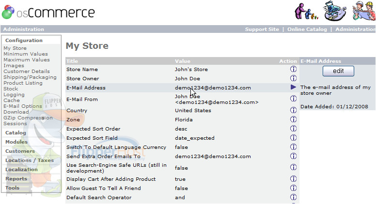Click info icon for Country row
This screenshot has height=204, width=376.
(293, 110)
